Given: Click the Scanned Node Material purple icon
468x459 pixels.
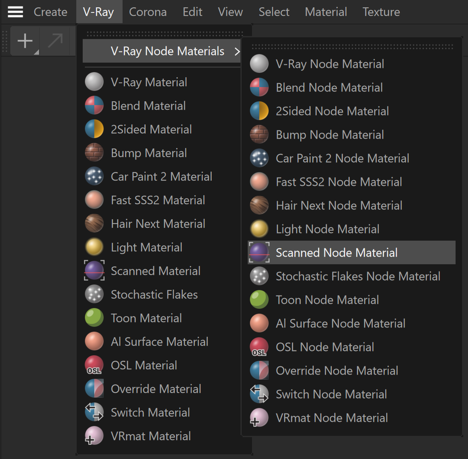Looking at the screenshot, I should 259,253.
